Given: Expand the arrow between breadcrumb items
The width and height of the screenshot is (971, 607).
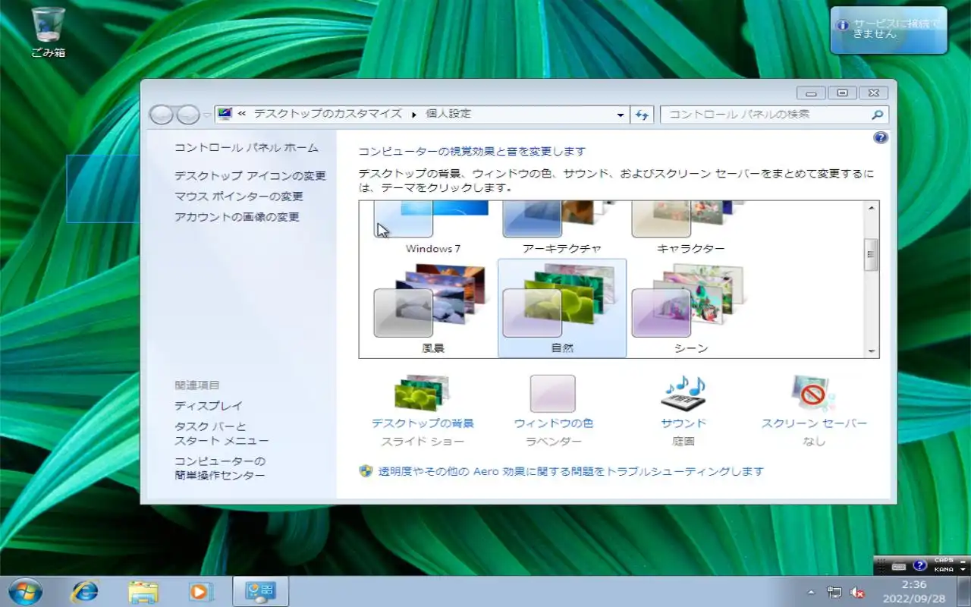Looking at the screenshot, I should coord(414,115).
